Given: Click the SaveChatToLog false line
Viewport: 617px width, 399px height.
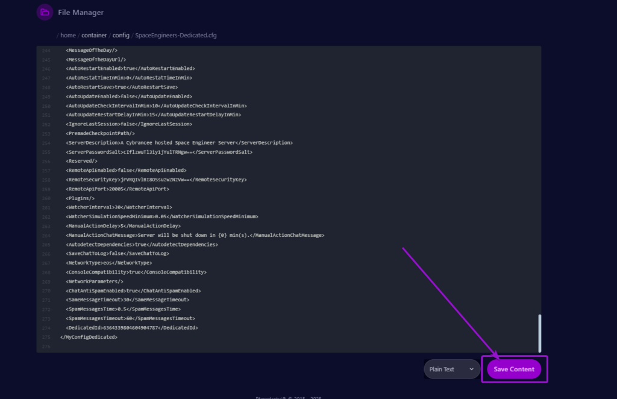Looking at the screenshot, I should 117,254.
